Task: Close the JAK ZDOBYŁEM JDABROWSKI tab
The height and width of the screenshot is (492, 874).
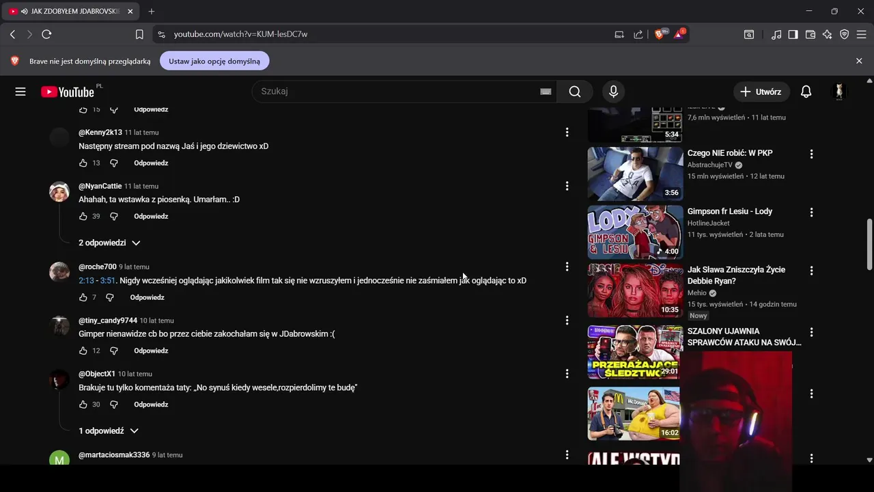Action: (x=130, y=12)
